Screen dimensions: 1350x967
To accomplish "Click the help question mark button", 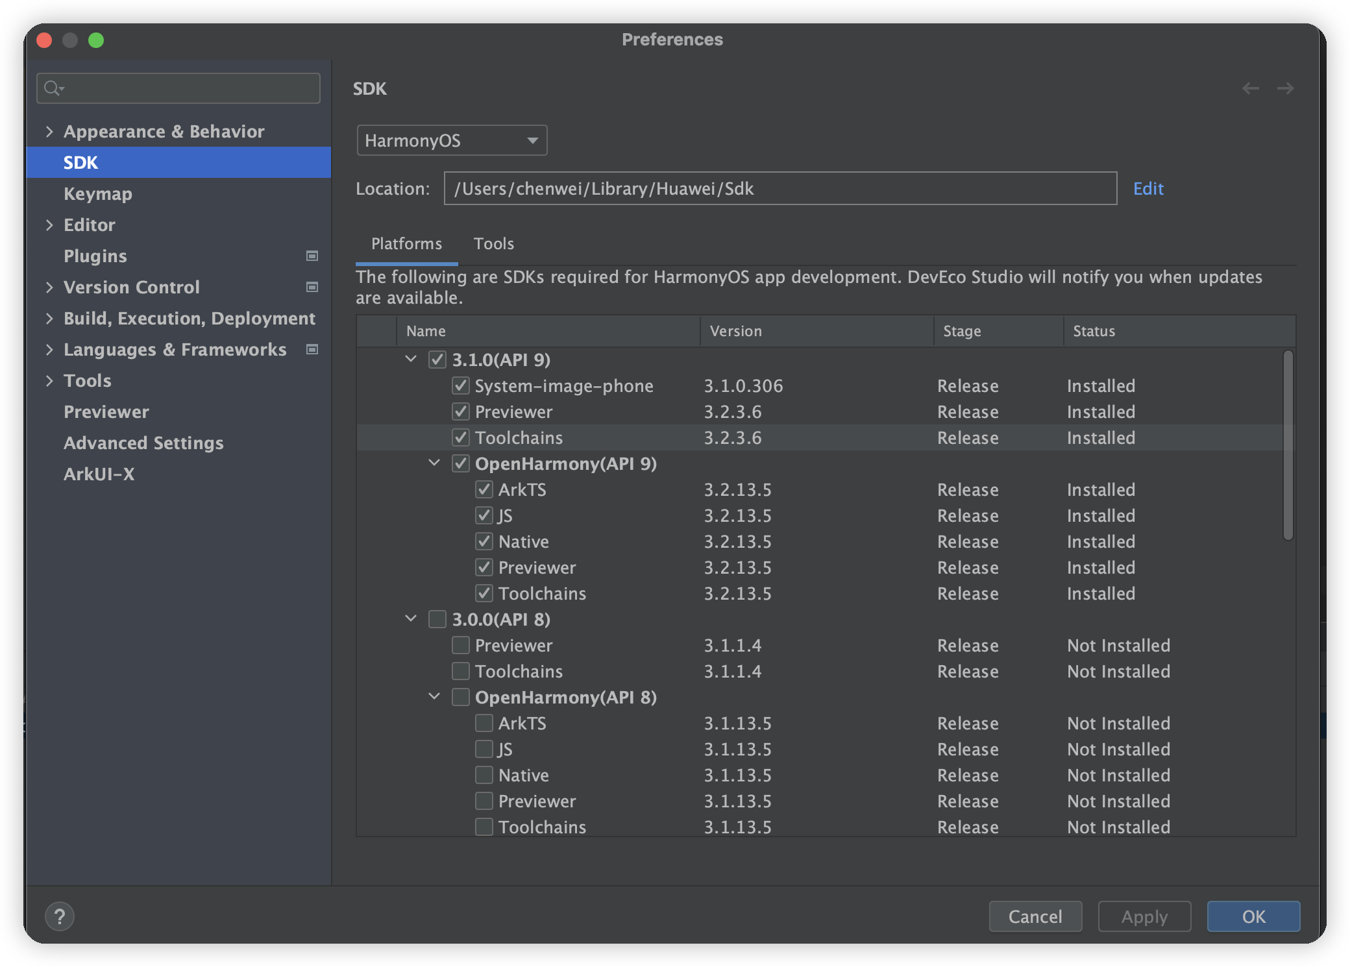I will coord(60,916).
